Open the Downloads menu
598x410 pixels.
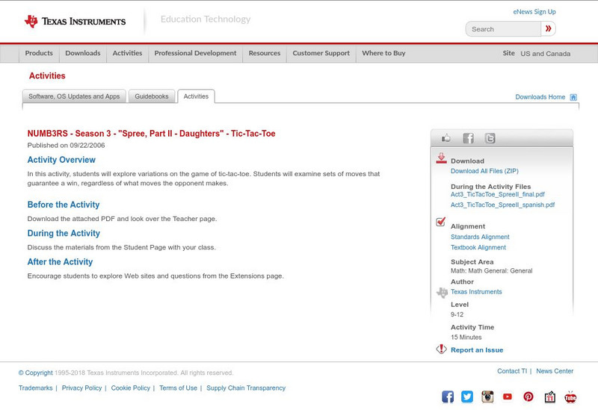pos(83,53)
